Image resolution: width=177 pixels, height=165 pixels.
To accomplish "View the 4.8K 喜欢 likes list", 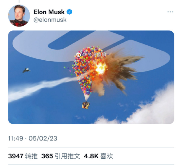I will pos(98,156).
